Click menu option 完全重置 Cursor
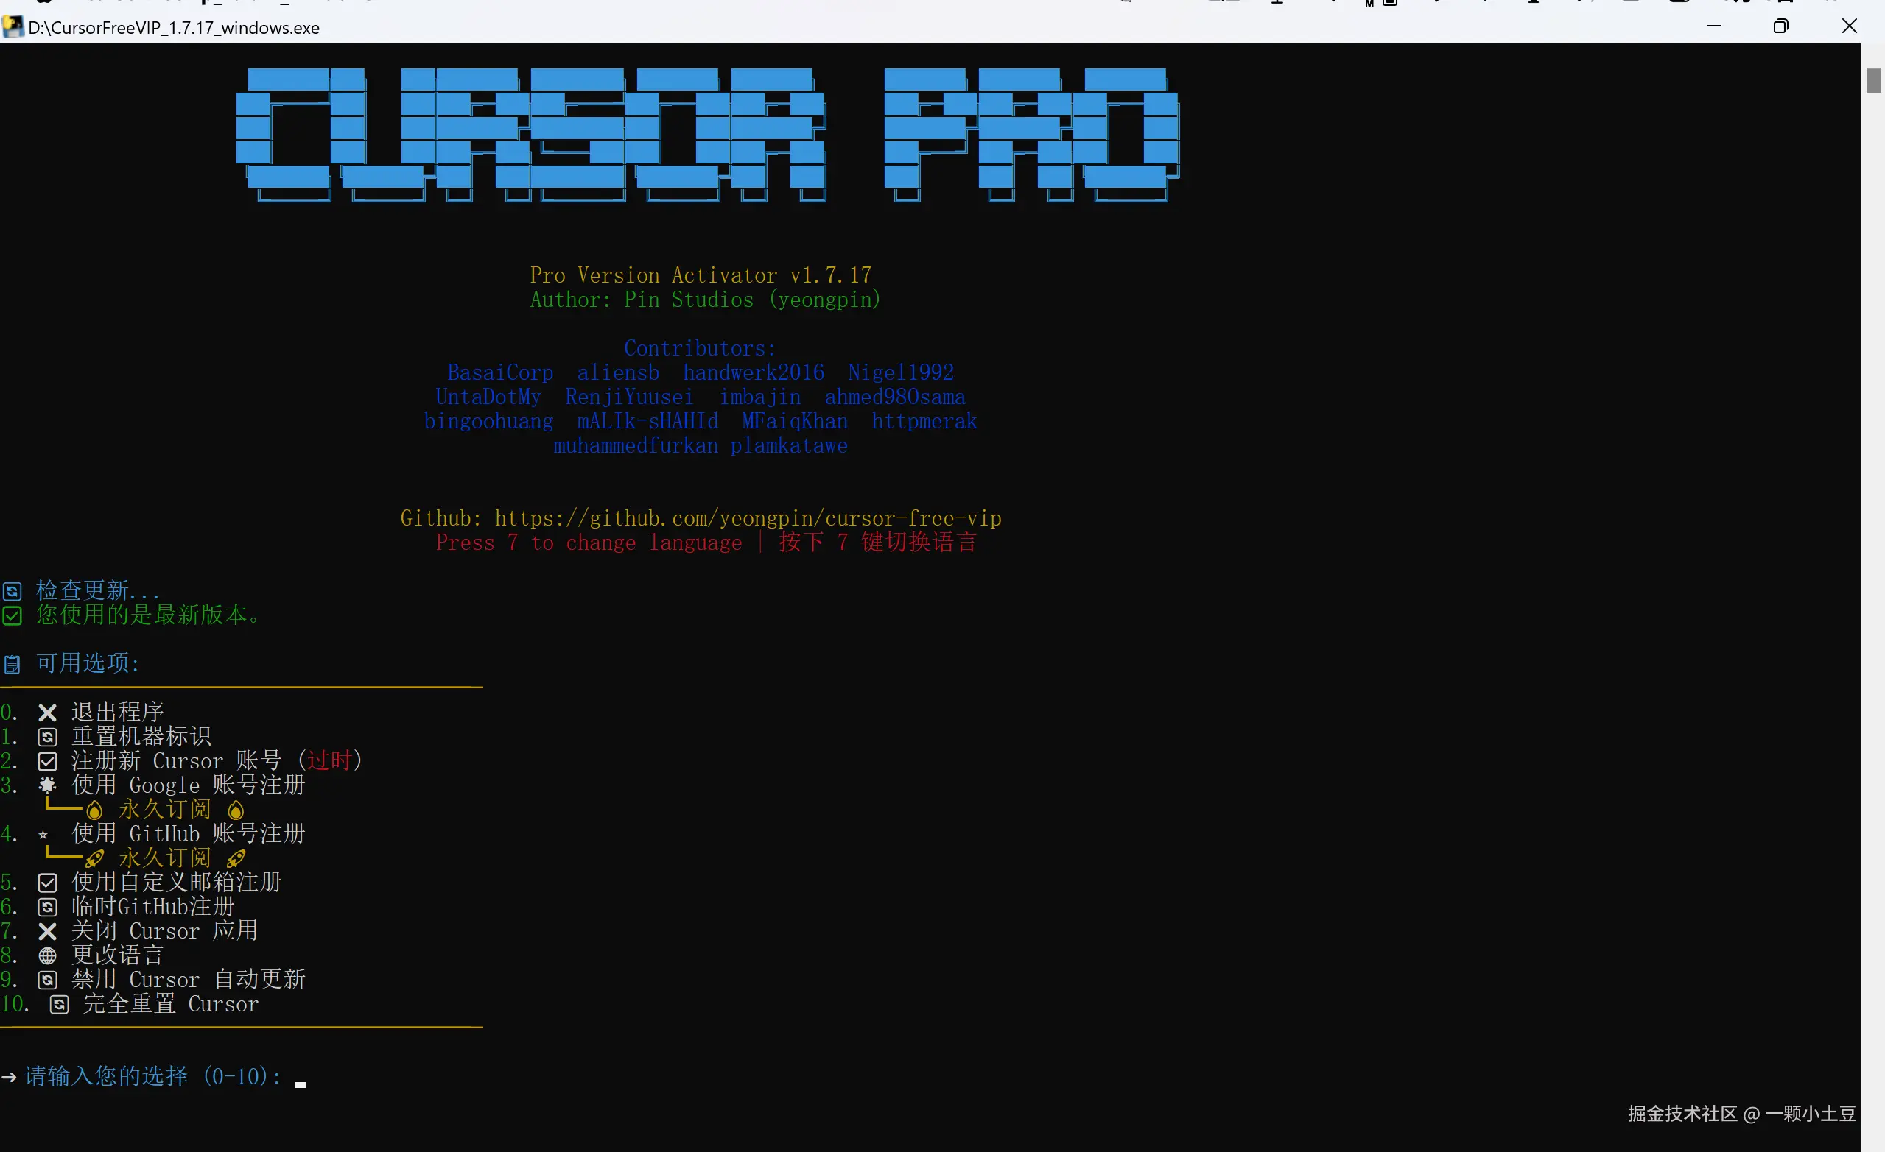 171,1004
